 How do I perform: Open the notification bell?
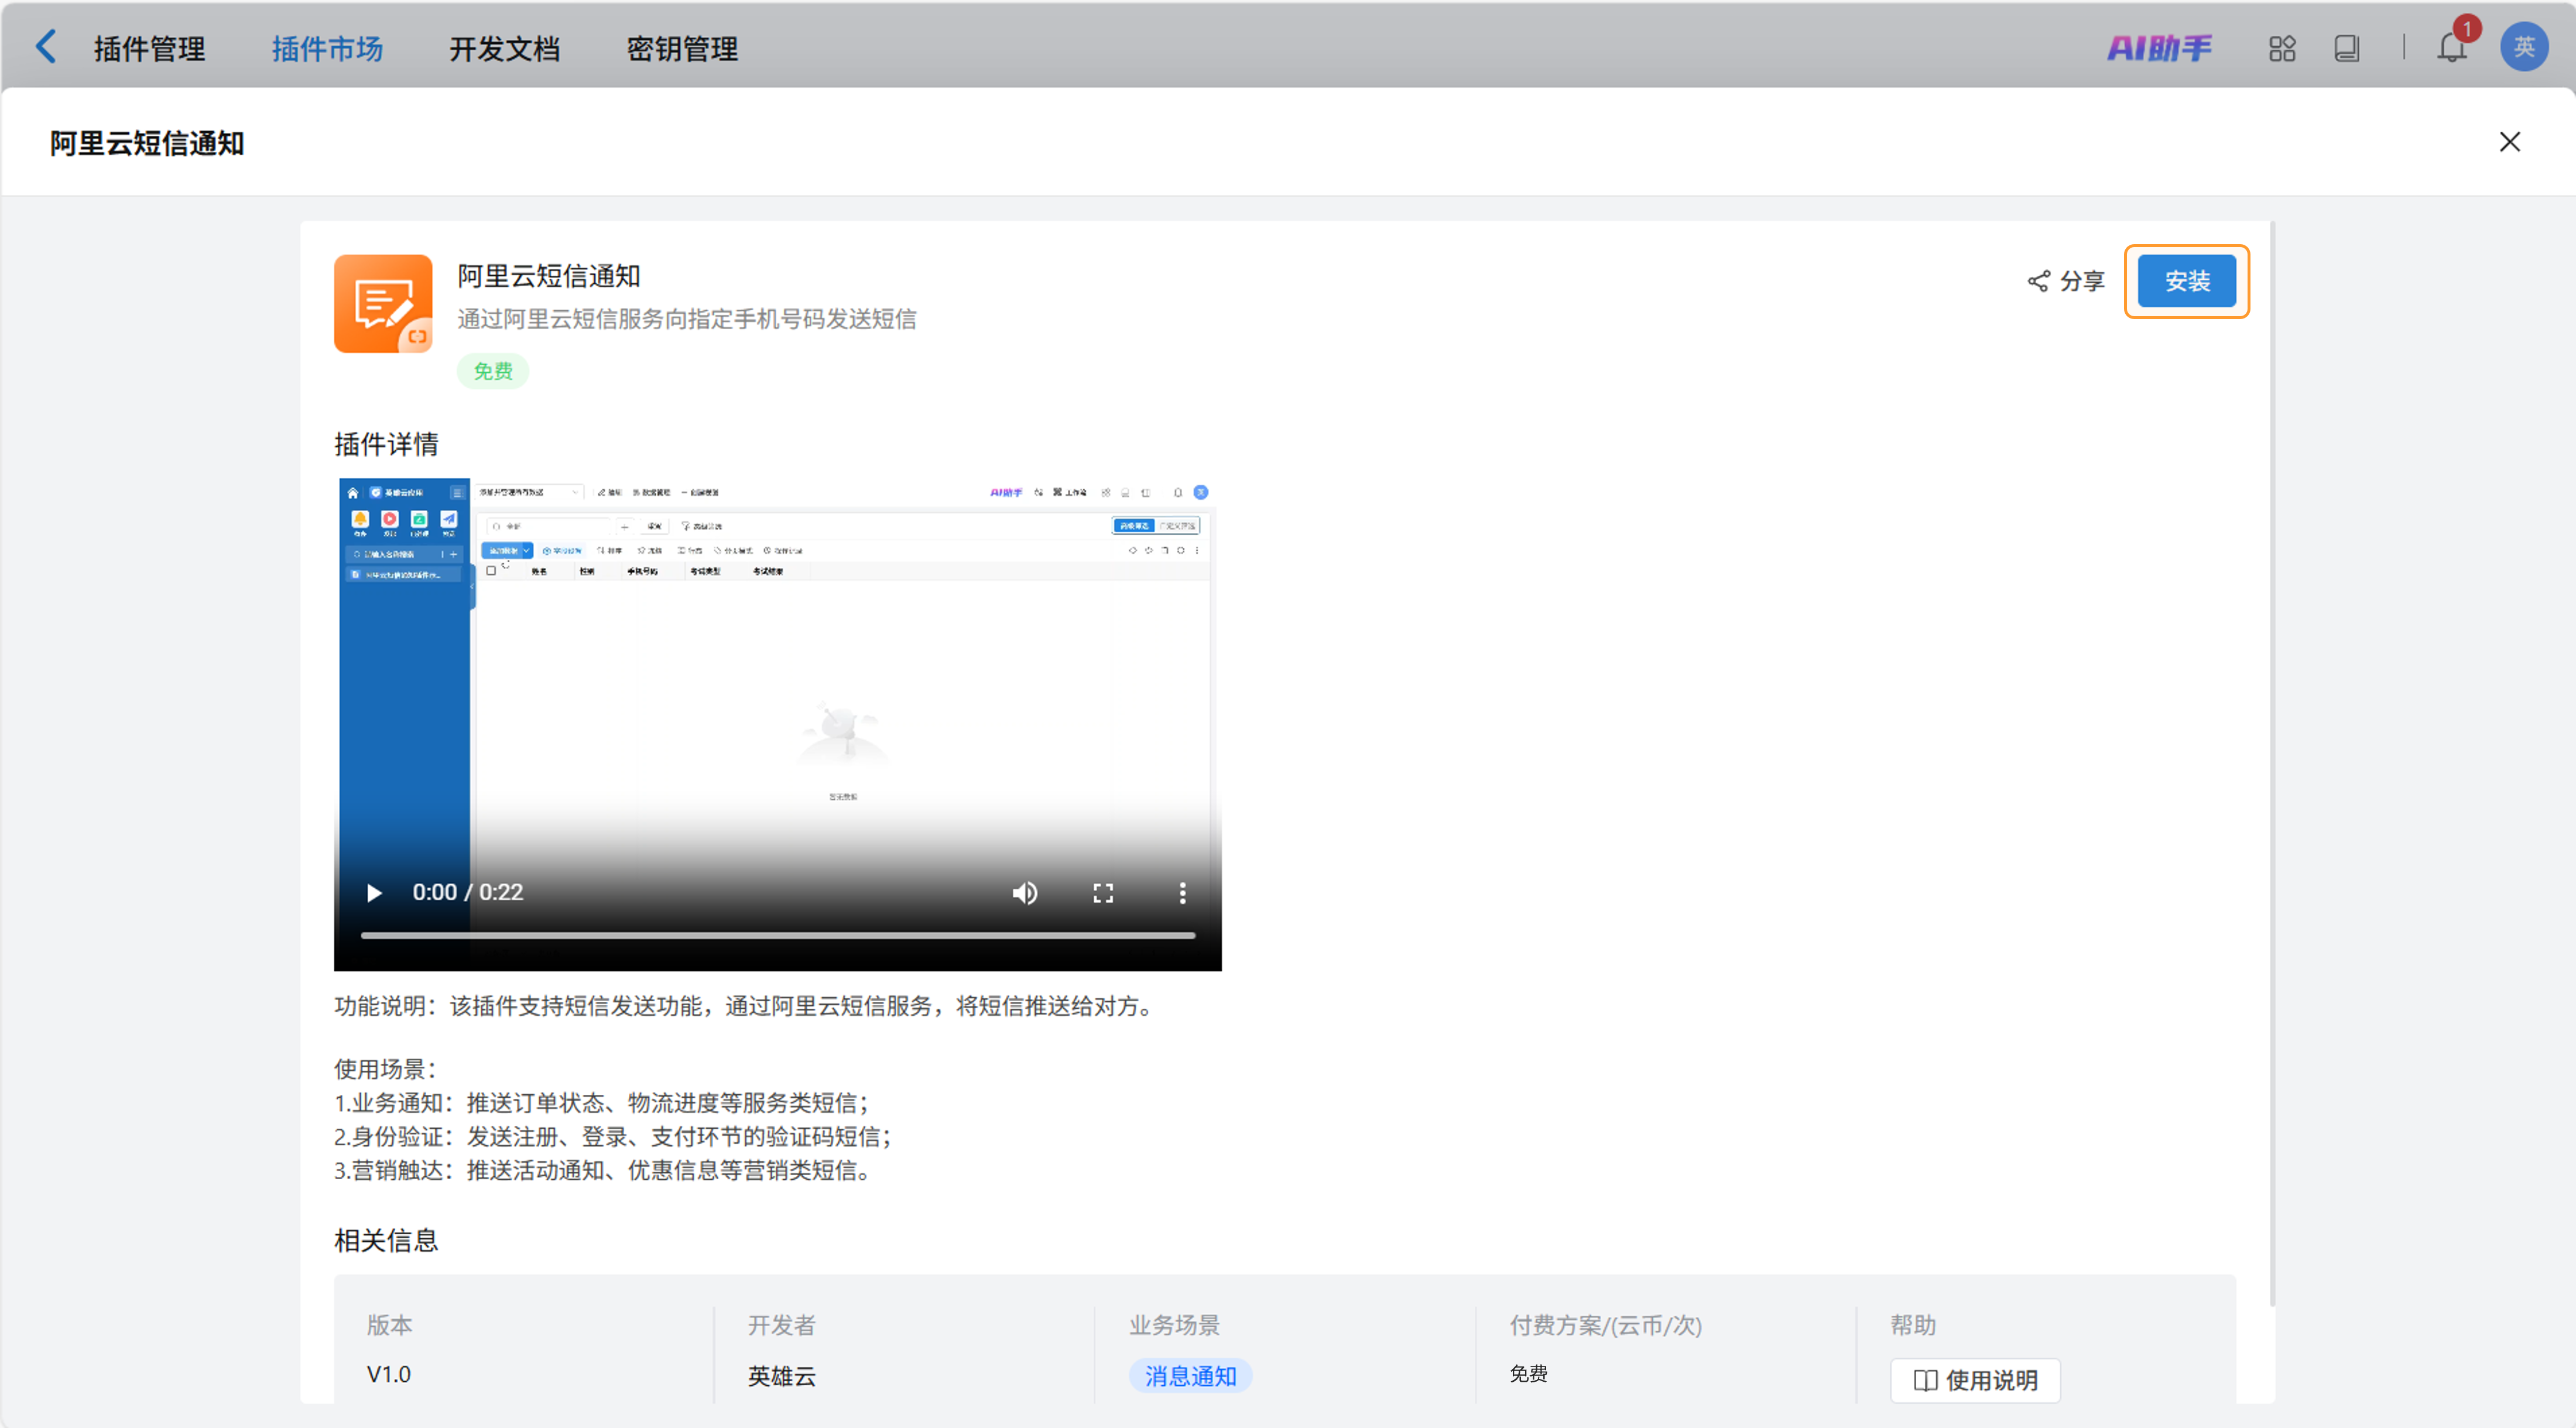pyautogui.click(x=2451, y=48)
